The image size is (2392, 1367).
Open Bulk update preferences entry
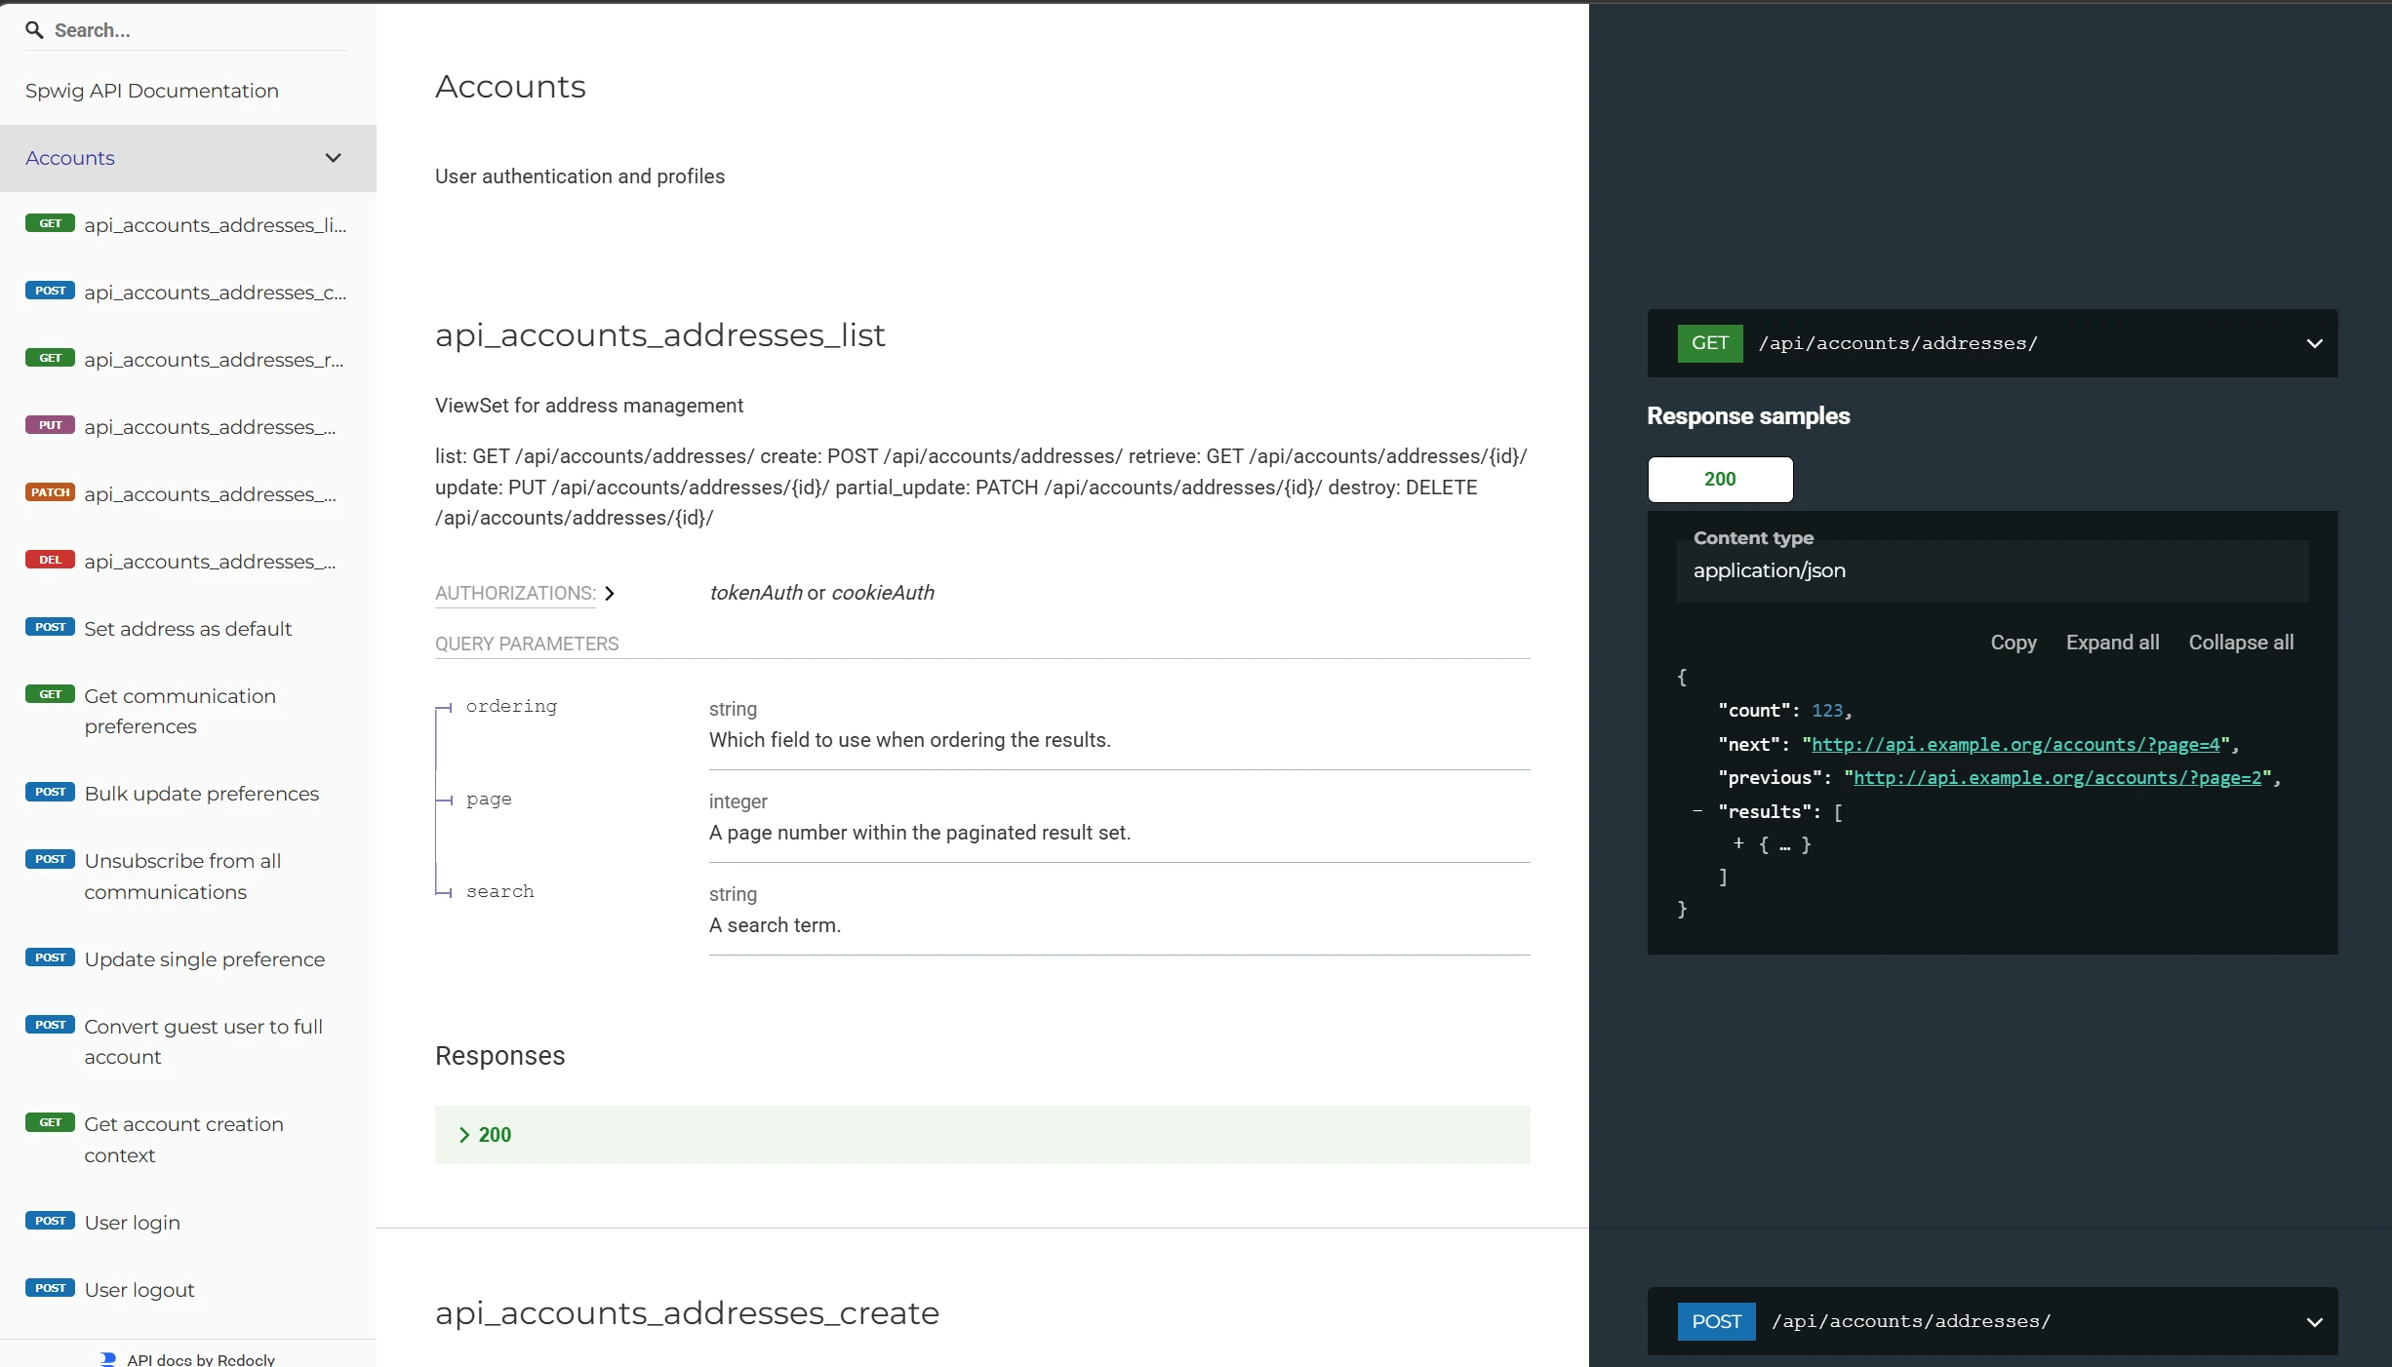[x=187, y=794]
